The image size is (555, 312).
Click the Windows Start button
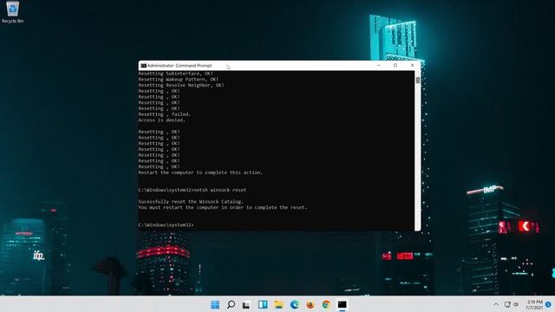215,304
